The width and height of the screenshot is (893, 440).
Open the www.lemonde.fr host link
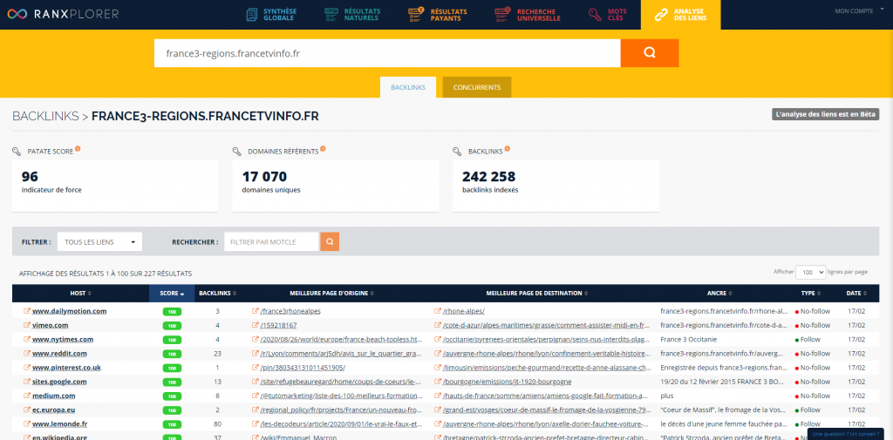(60, 424)
